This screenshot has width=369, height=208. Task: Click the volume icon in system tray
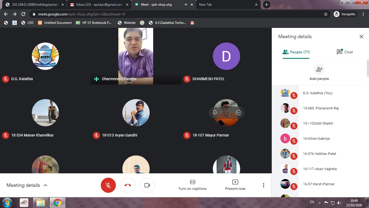tap(340, 203)
